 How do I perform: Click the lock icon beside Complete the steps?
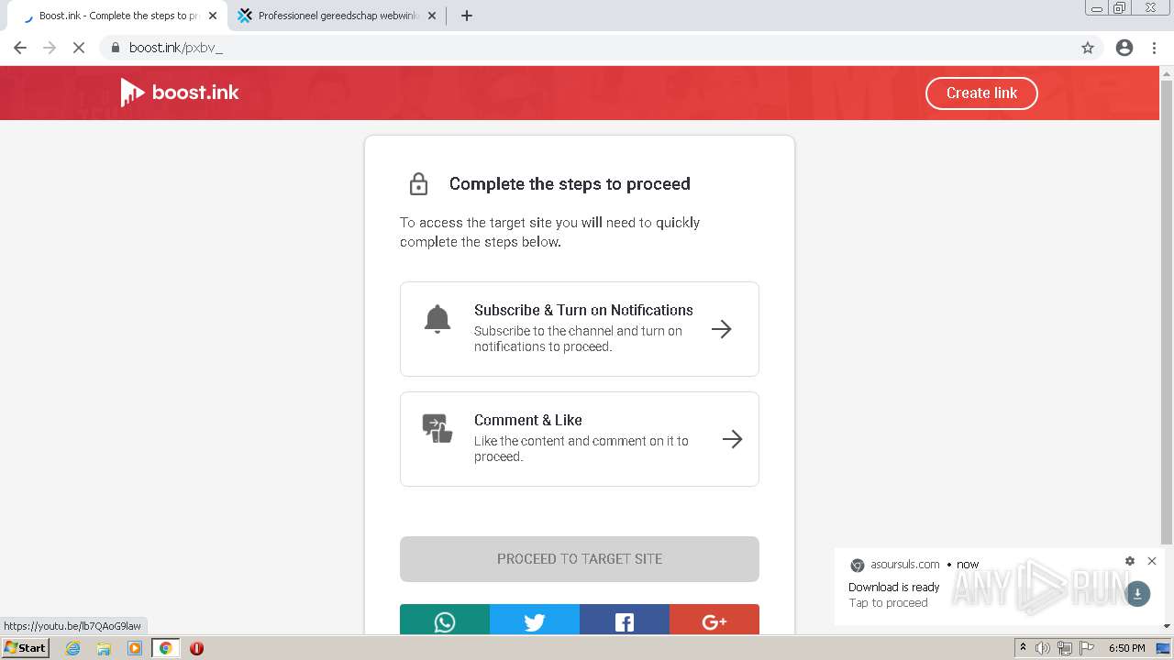(418, 183)
